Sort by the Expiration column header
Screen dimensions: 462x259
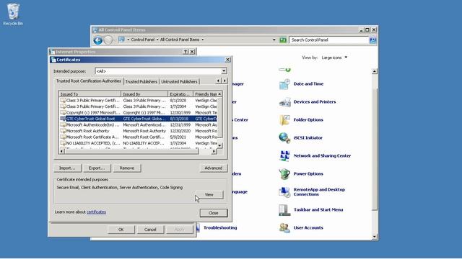coord(180,94)
